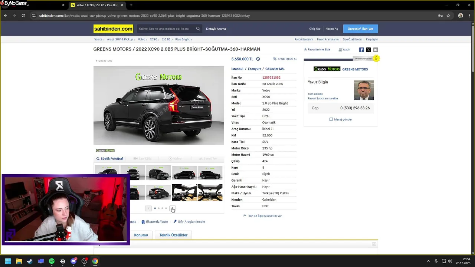Open Favori Aramalarım
The image size is (475, 267).
[328, 39]
